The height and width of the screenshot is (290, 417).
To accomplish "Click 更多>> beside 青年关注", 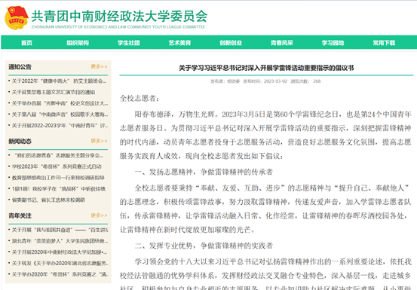I will [x=99, y=215].
